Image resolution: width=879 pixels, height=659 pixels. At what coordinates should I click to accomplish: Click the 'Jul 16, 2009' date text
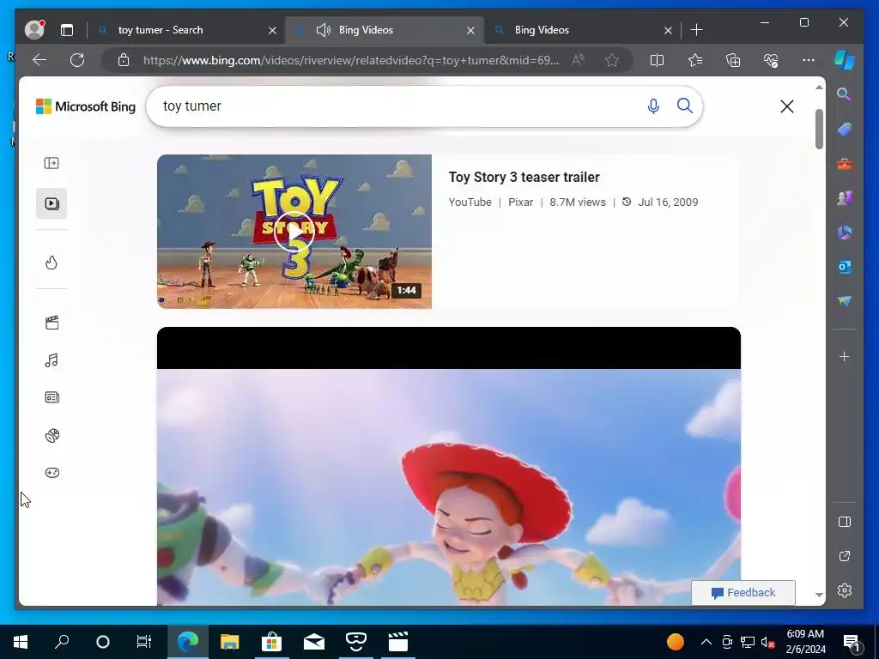pos(668,203)
